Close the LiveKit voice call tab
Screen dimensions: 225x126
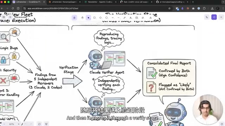[x=152, y=2]
